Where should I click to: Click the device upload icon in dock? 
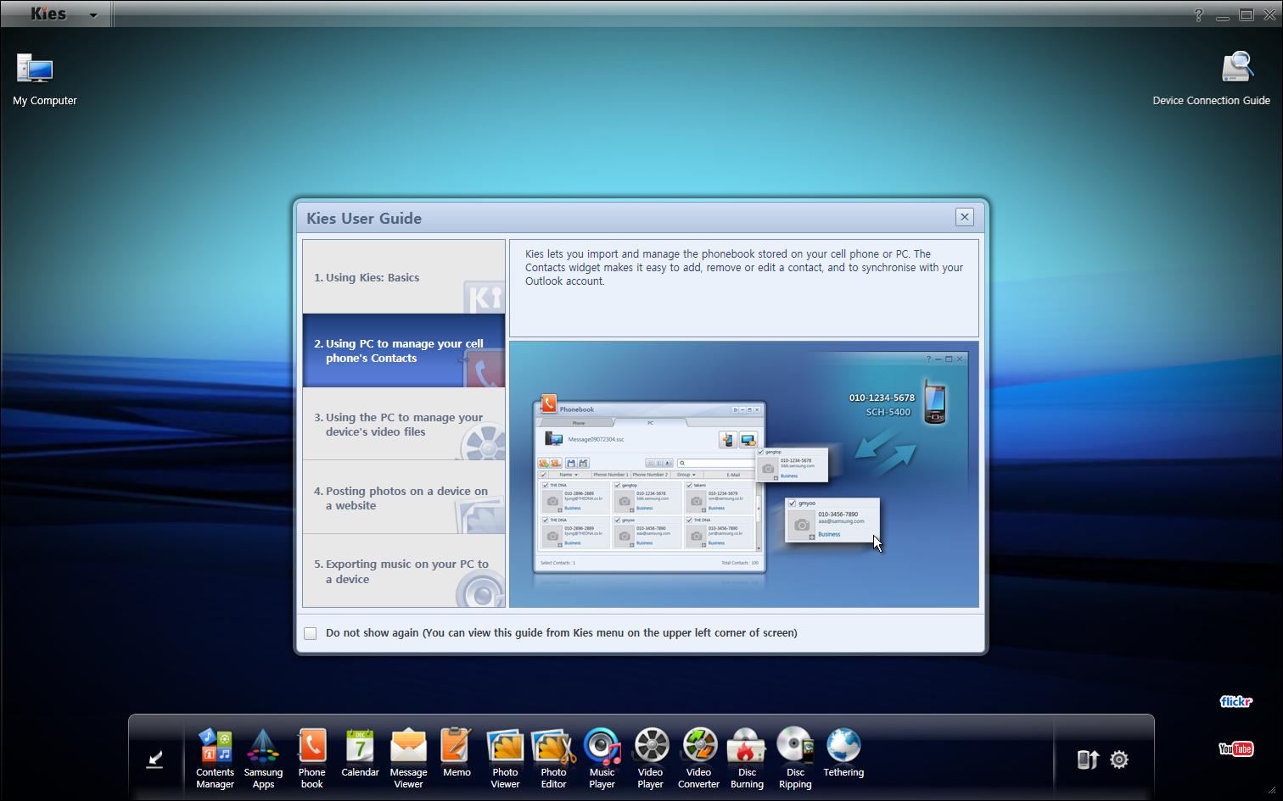tap(1087, 759)
